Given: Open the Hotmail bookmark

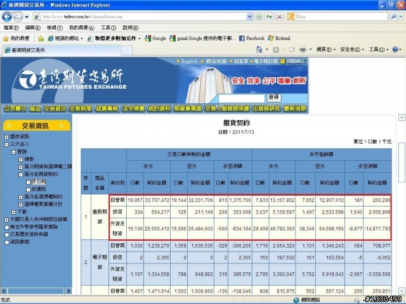Looking at the screenshot, I should click(x=279, y=39).
